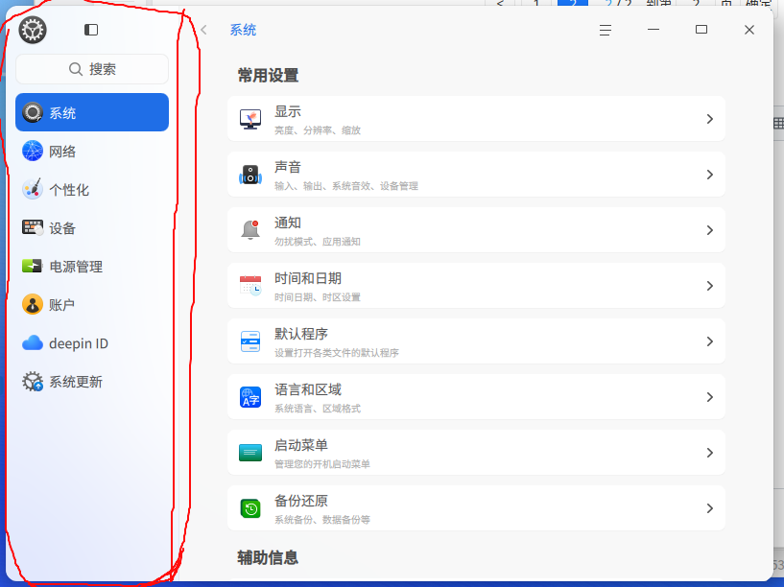Click the 辅助信息 heading

coord(268,557)
